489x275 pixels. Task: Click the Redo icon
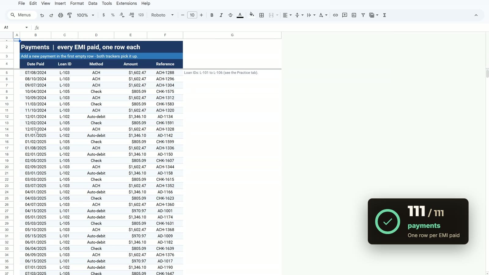[51, 15]
